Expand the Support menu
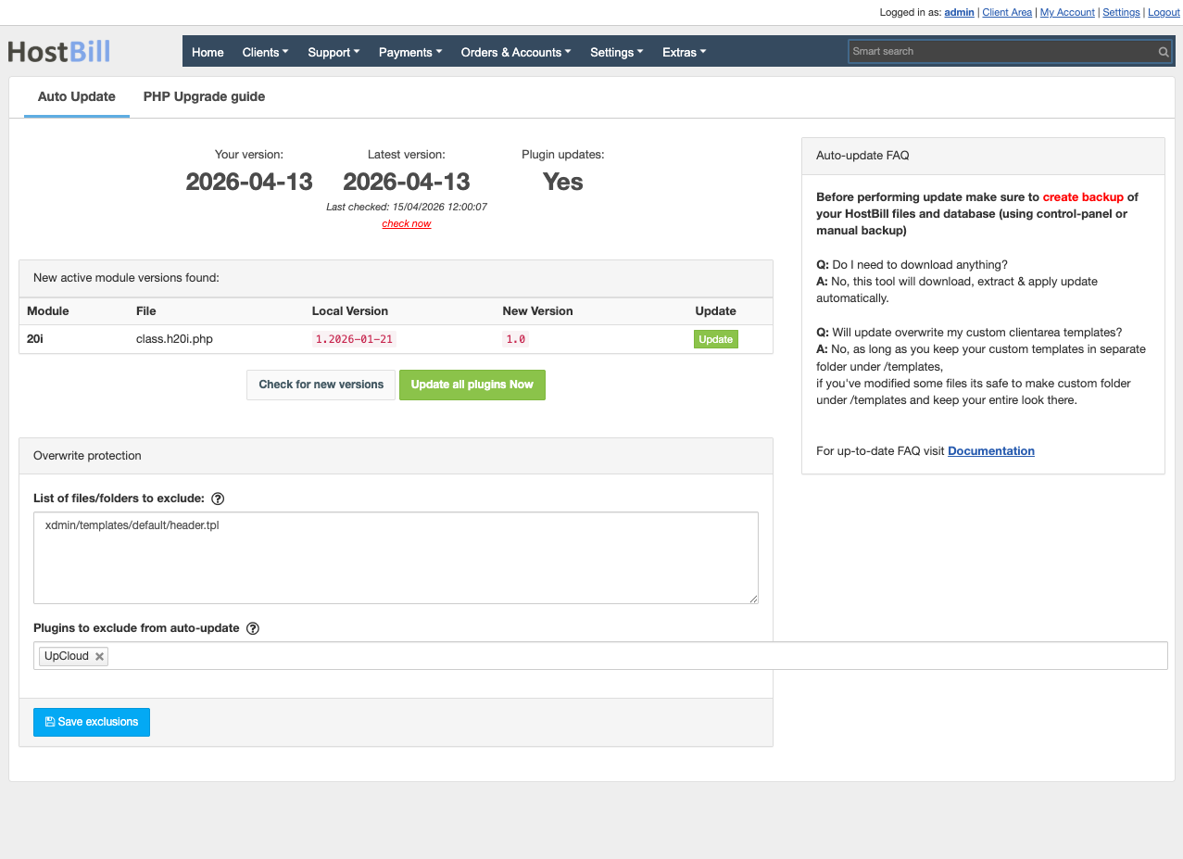Viewport: 1183px width, 859px height. coord(334,52)
